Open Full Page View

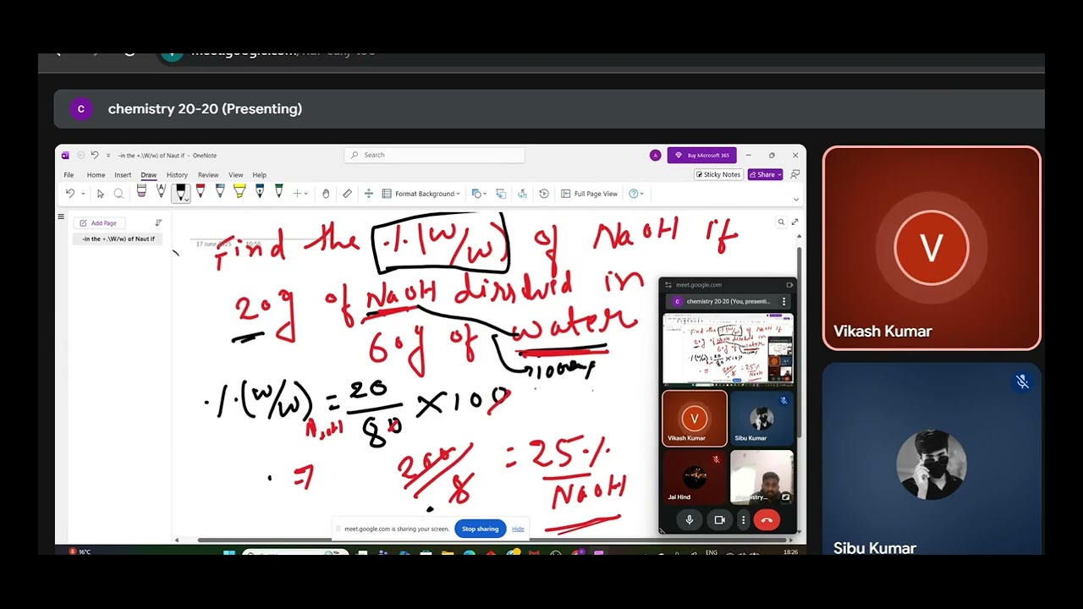tap(590, 194)
